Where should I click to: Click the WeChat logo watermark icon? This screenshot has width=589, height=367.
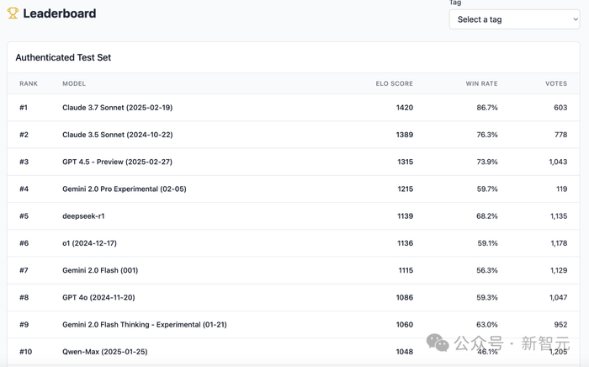[438, 343]
